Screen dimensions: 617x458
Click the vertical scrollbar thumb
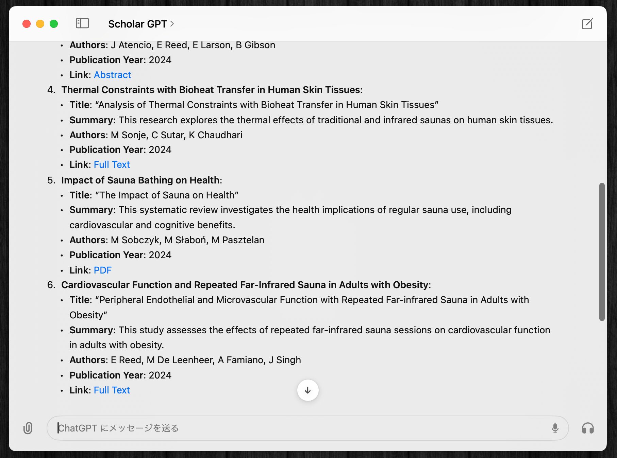coord(602,251)
